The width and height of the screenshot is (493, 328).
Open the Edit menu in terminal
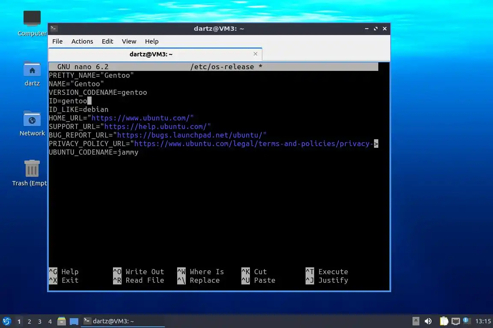(107, 41)
